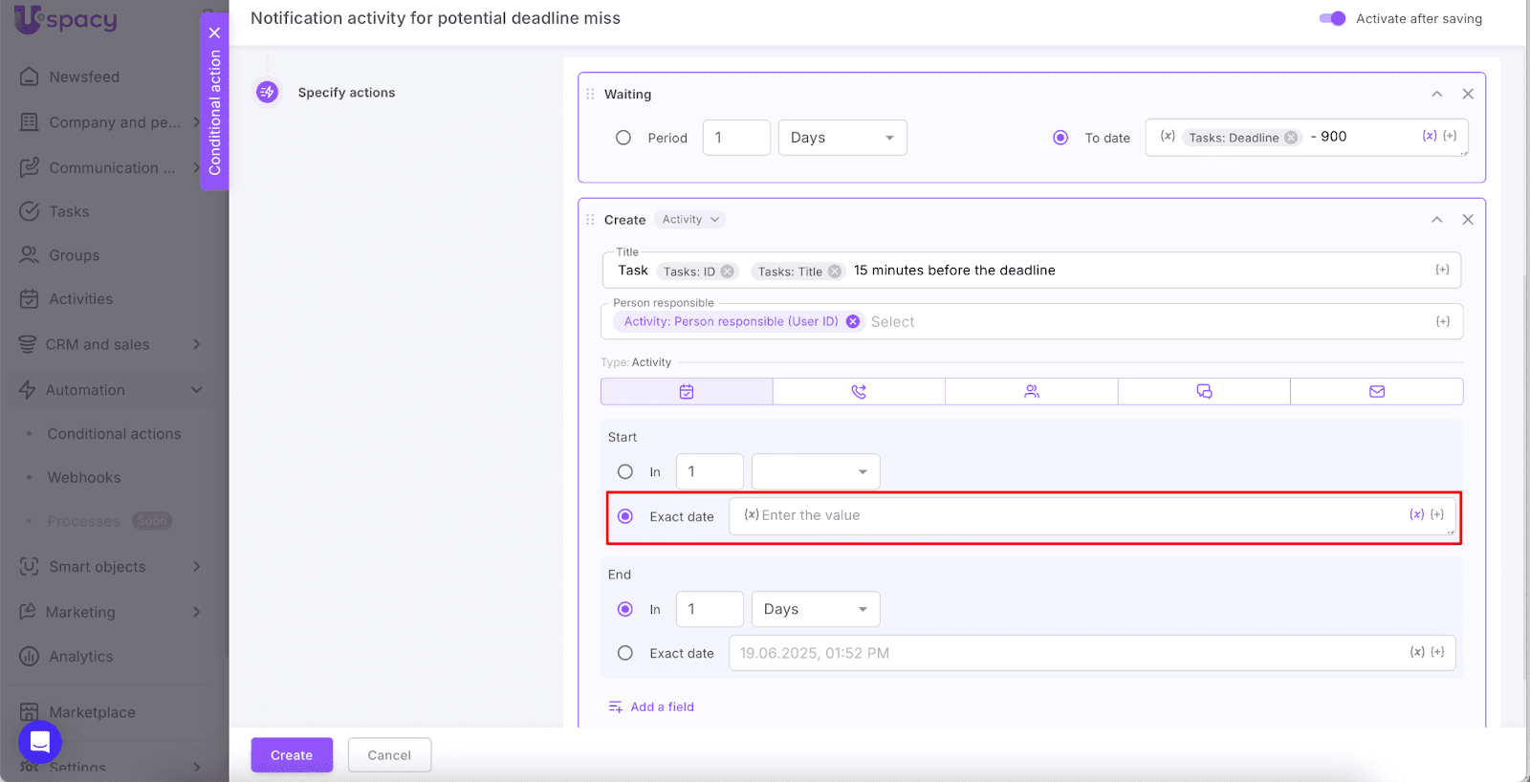Viewport: 1530px width, 782px height.
Task: Open Webhooks in the sidebar
Action: coord(84,478)
